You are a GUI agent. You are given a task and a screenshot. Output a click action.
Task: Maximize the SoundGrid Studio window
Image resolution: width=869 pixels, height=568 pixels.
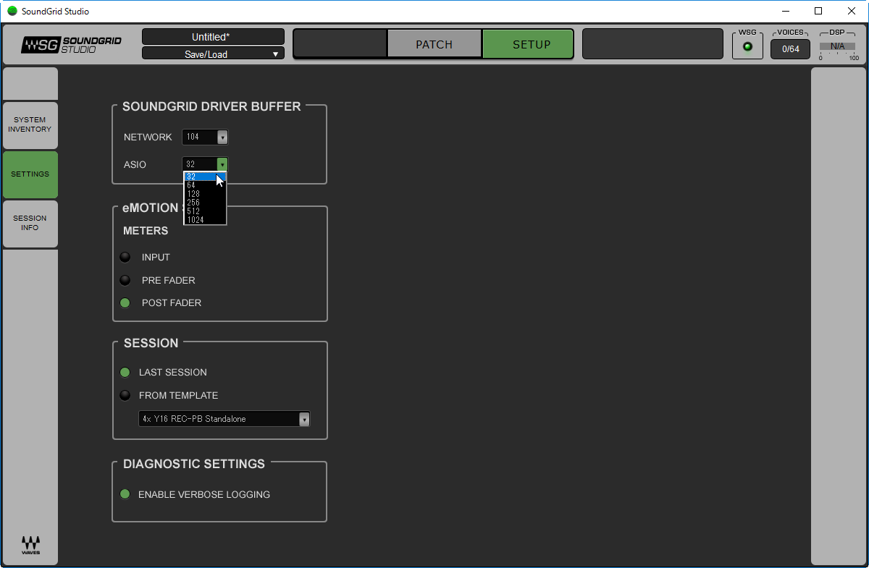(818, 11)
